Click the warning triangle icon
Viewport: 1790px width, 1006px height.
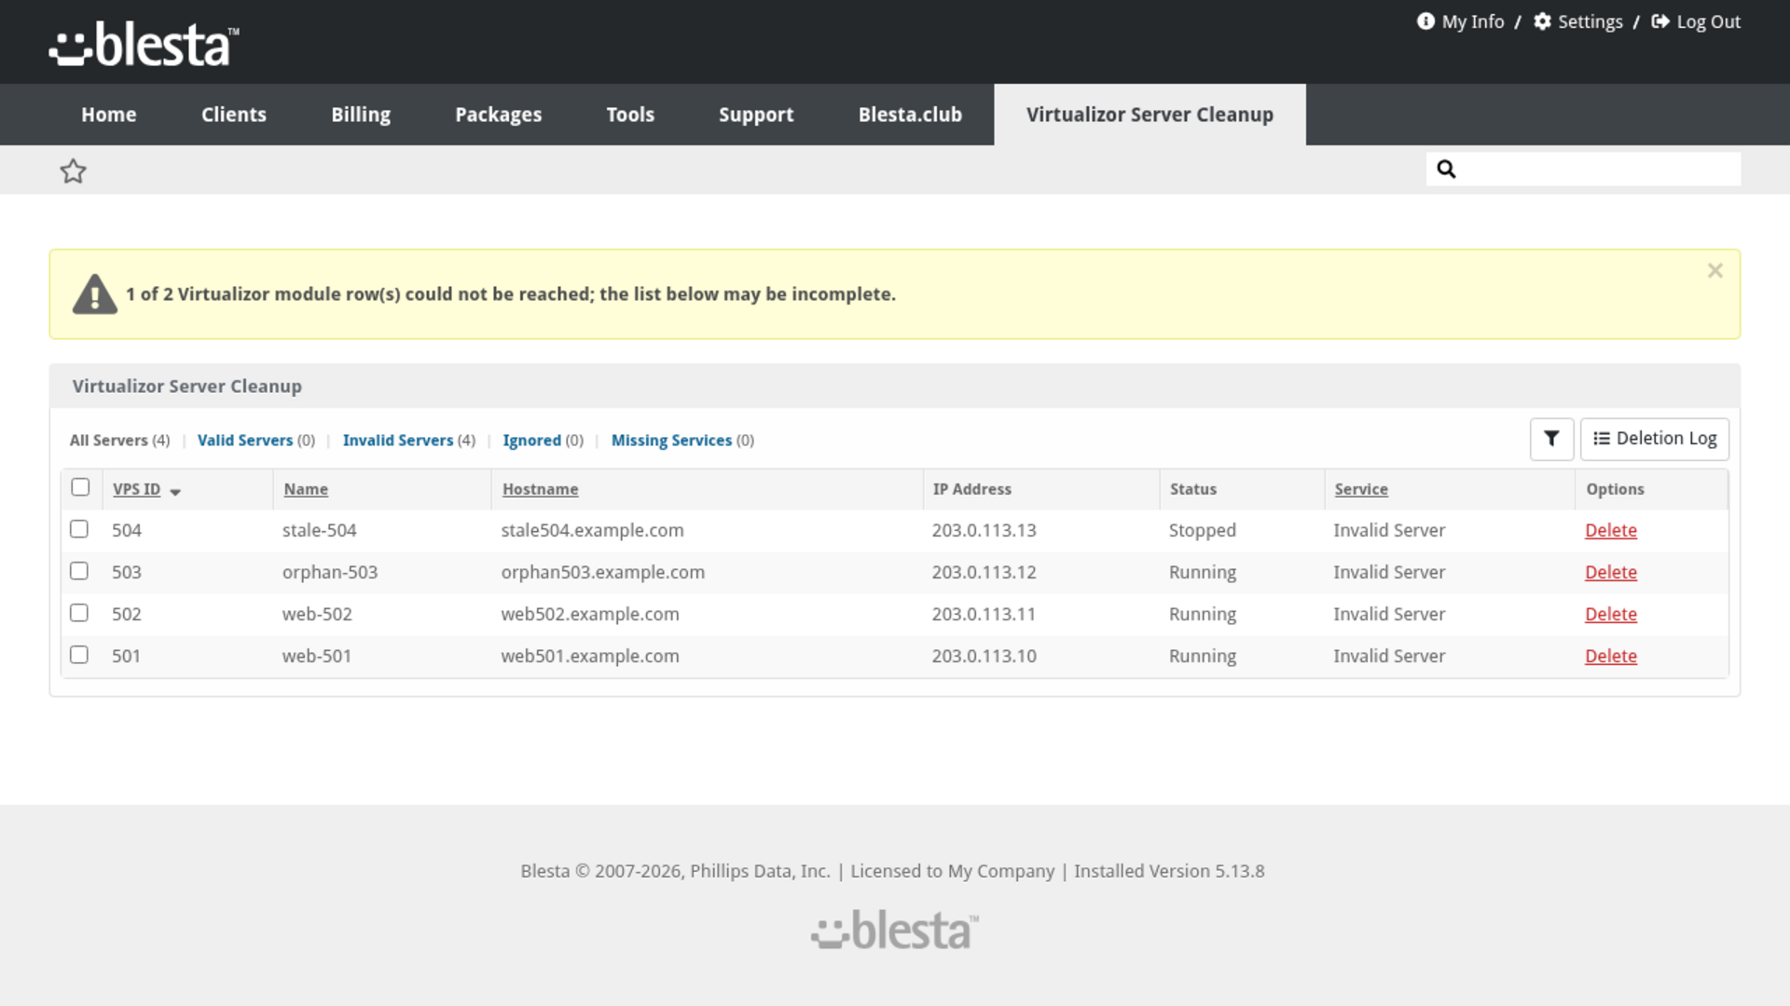point(95,294)
